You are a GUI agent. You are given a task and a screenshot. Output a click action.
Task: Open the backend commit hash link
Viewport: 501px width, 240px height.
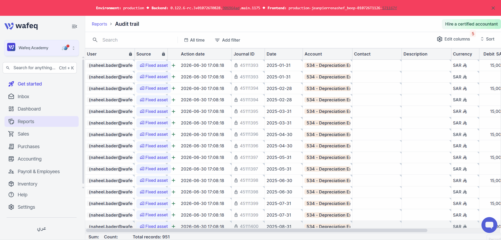tap(231, 8)
